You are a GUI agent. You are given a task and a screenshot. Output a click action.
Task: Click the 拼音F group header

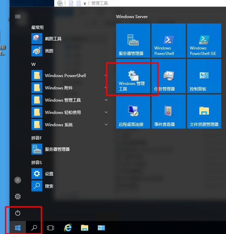(37, 138)
